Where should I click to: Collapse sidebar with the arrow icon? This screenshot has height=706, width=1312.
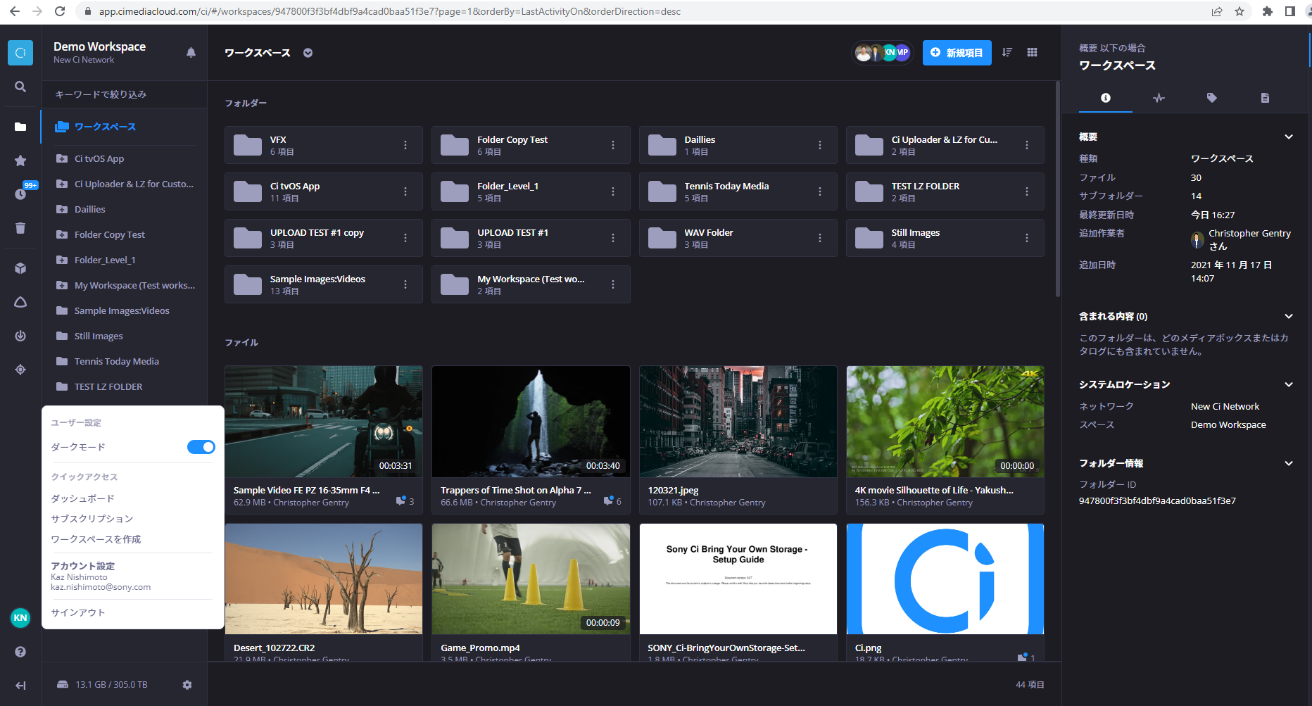tap(20, 686)
